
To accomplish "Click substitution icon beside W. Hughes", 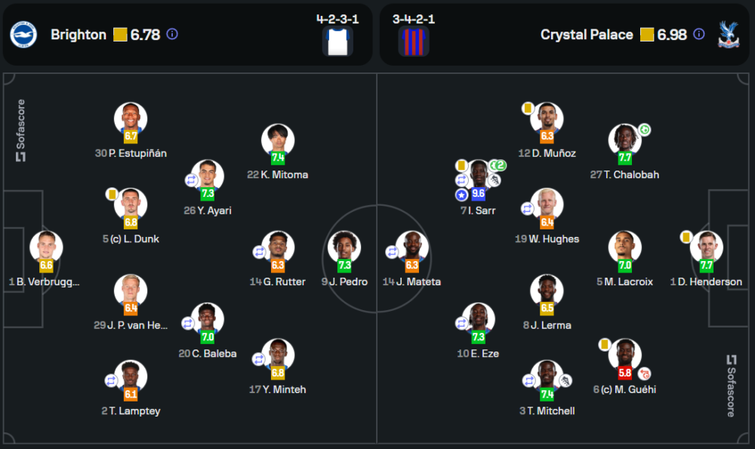I will (x=527, y=208).
